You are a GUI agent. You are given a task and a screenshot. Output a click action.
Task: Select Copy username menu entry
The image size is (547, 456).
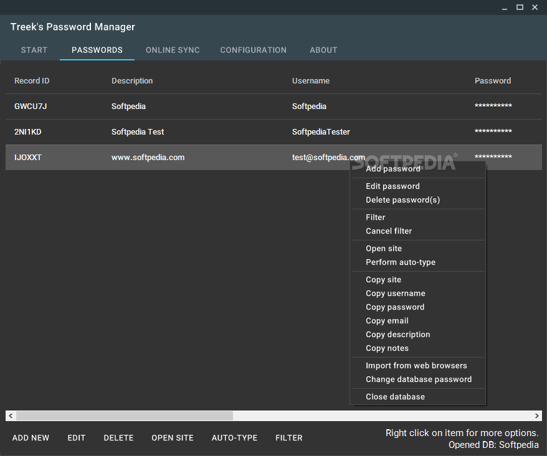point(417,293)
